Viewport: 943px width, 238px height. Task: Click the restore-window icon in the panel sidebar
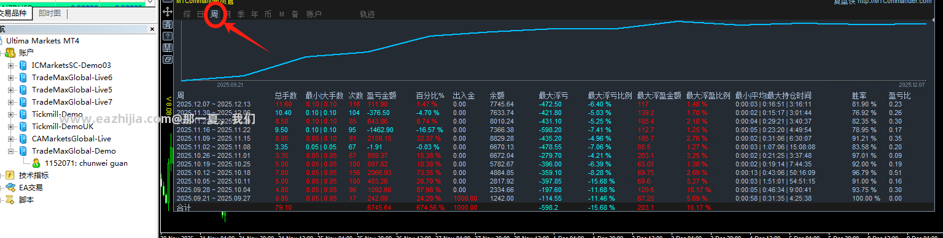click(x=168, y=59)
